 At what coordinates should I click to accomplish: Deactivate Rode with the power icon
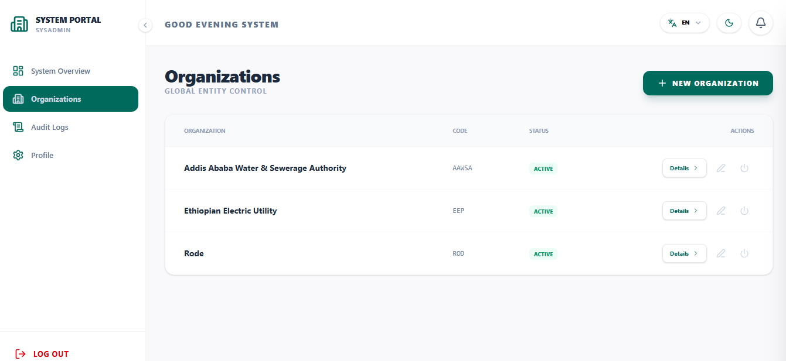point(744,253)
